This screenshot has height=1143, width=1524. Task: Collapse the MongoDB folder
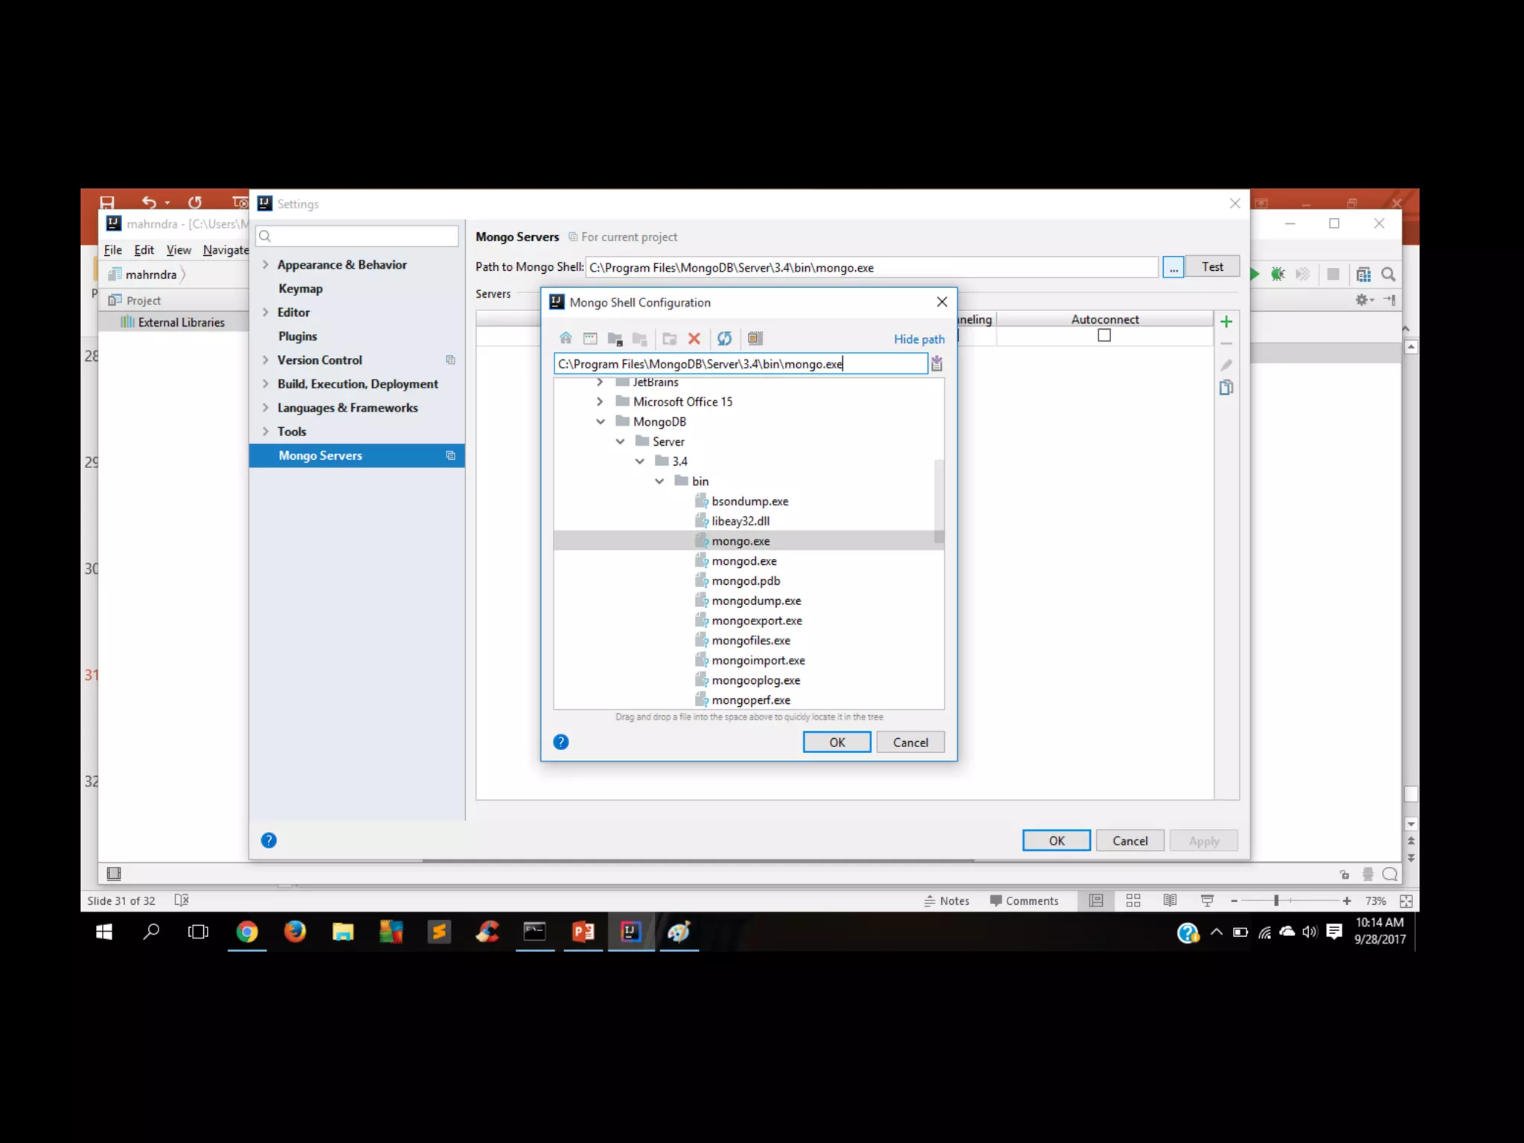tap(601, 422)
